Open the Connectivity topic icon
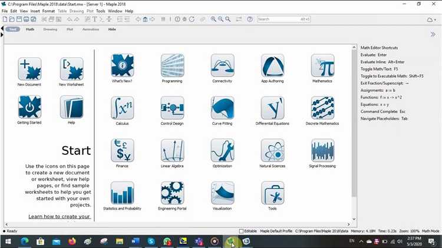This screenshot has height=248, width=442. (222, 65)
